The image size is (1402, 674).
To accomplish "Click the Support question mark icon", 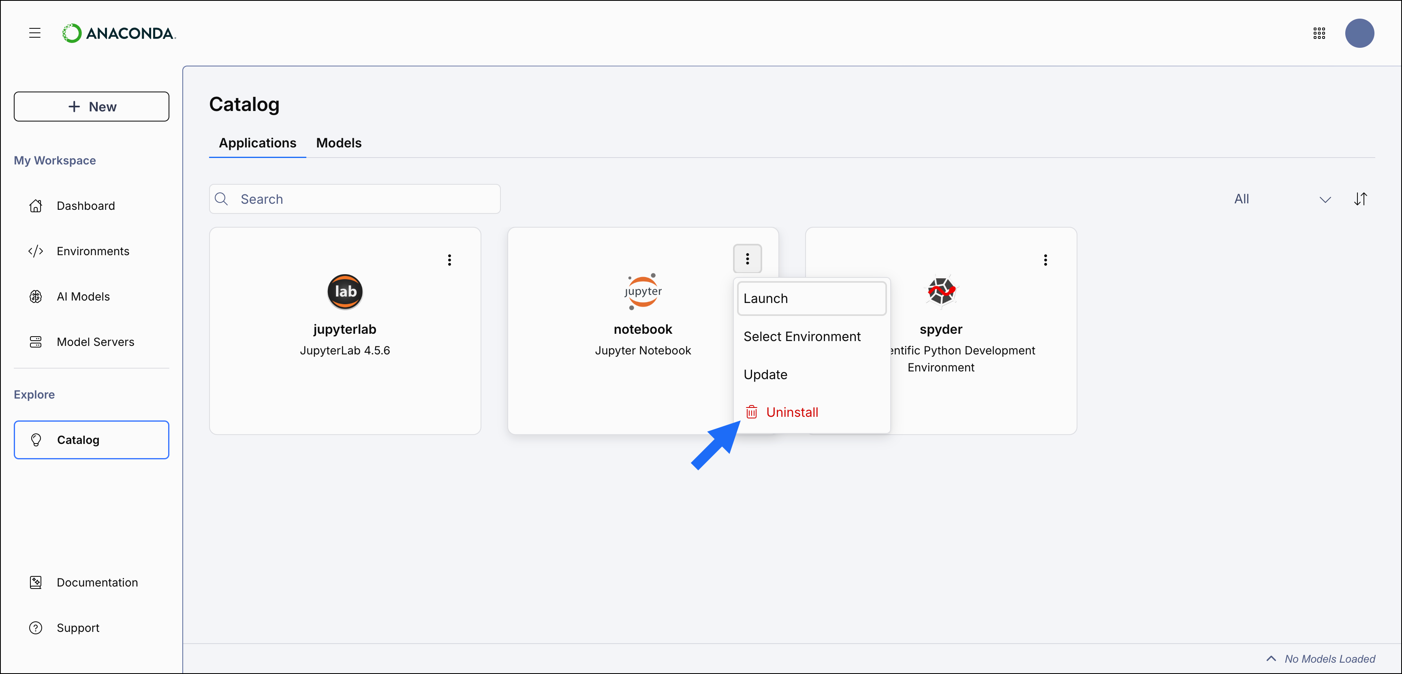I will point(36,628).
